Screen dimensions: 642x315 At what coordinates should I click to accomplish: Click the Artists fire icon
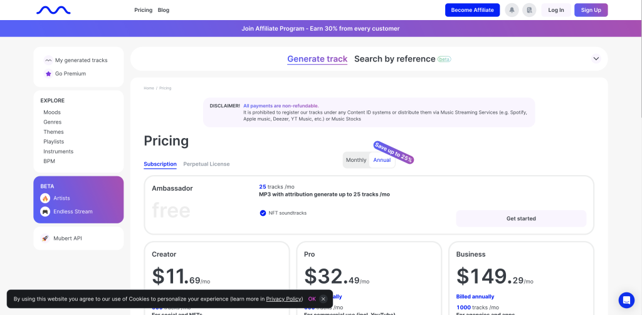click(45, 198)
